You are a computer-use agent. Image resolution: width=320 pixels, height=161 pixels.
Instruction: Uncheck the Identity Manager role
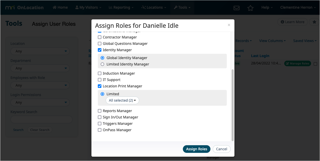point(100,50)
